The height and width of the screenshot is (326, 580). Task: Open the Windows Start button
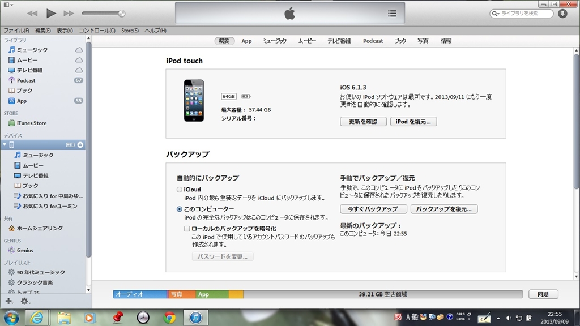[x=11, y=318]
